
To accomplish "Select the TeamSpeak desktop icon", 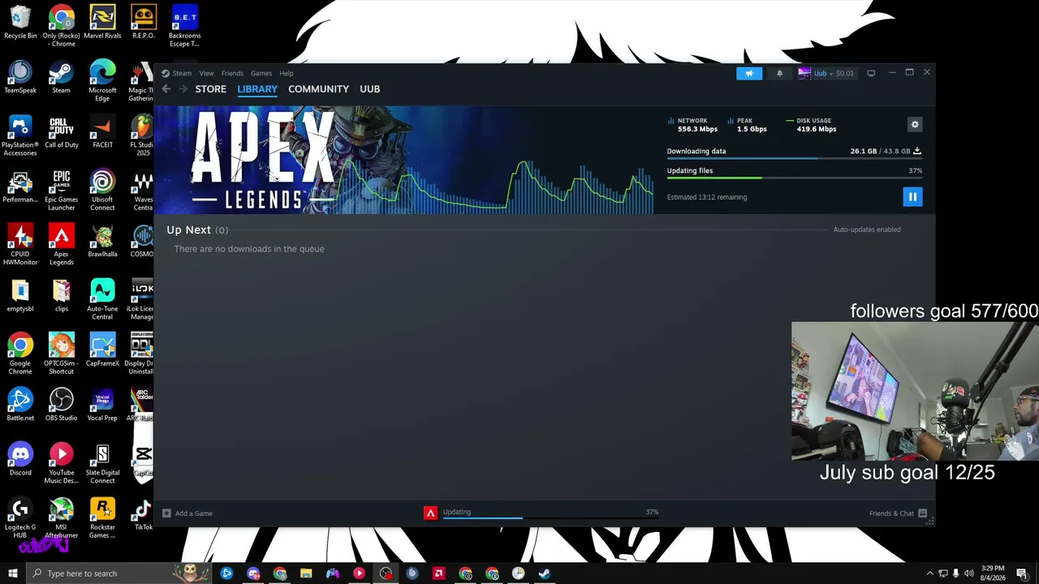I will click(x=20, y=78).
